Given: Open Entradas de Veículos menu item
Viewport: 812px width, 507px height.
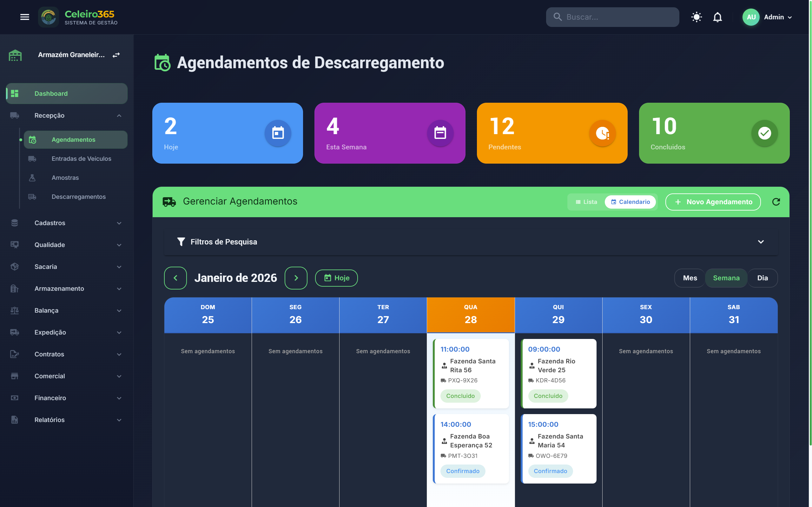Looking at the screenshot, I should pos(81,159).
